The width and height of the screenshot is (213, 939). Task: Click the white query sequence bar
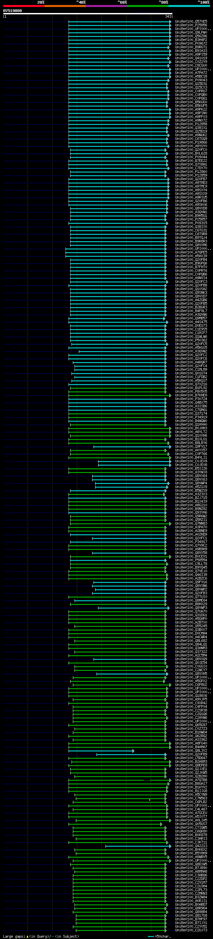pos(88,14)
